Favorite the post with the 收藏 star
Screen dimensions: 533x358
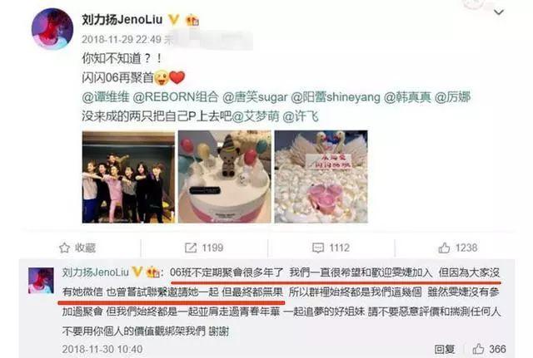pos(77,248)
